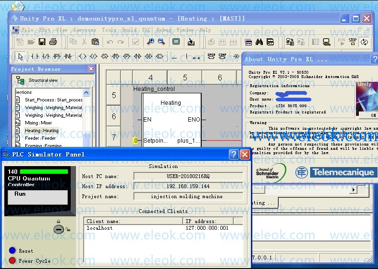The height and width of the screenshot is (269, 378).
Task: Select the negated coil tool
Action: pos(94,56)
